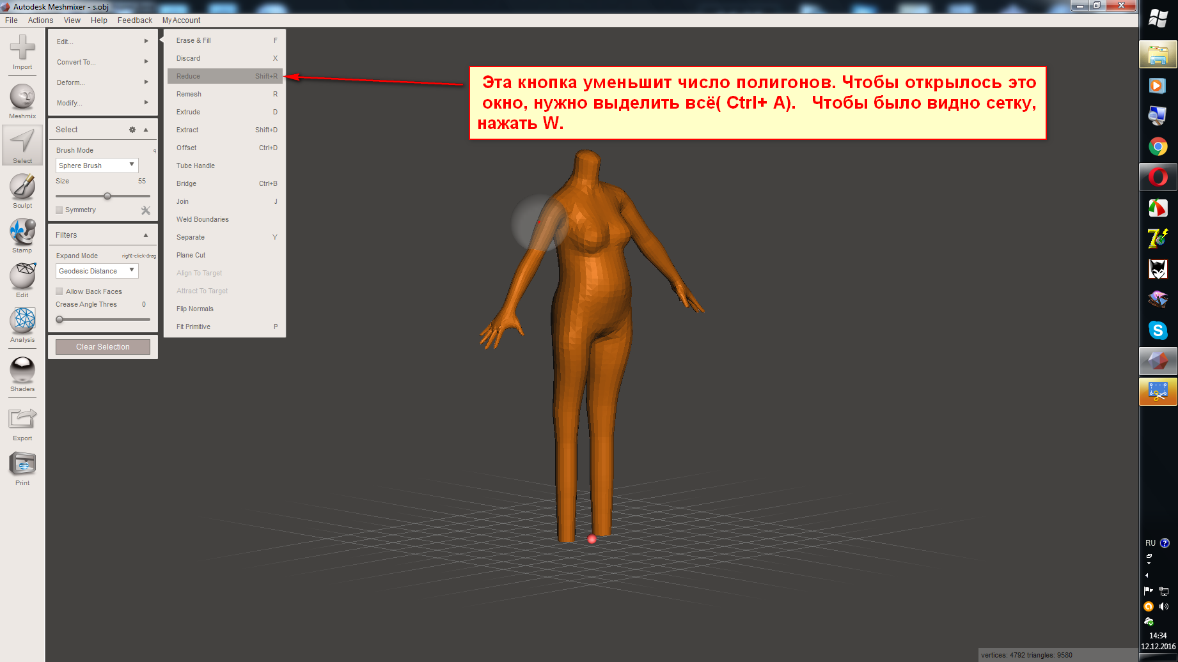Collapse the Select panel section
The width and height of the screenshot is (1178, 662).
pos(146,130)
